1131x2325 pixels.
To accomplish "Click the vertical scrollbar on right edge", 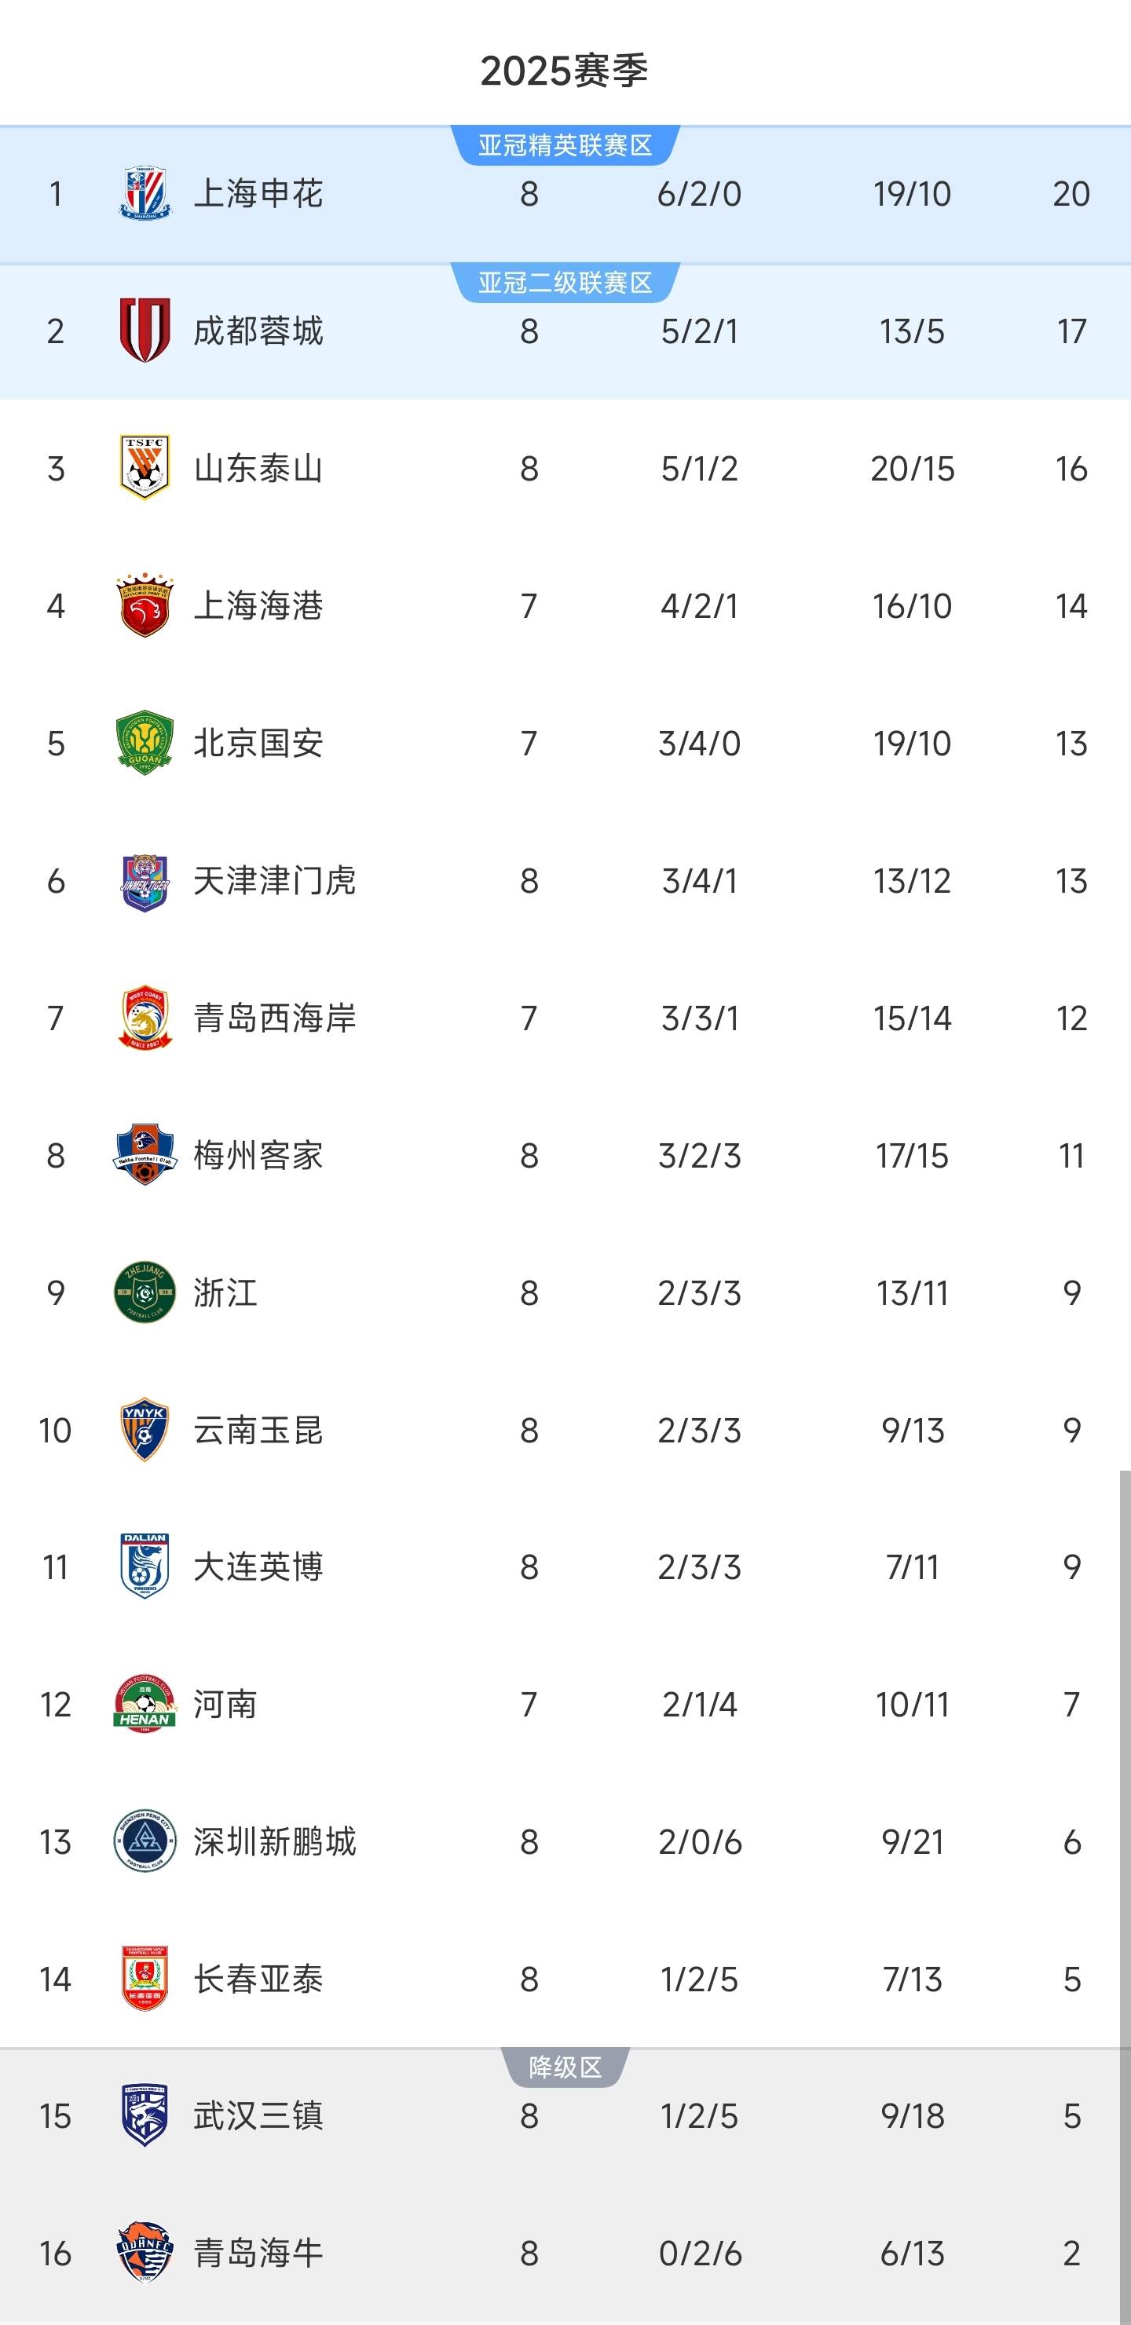I will click(x=1125, y=1895).
